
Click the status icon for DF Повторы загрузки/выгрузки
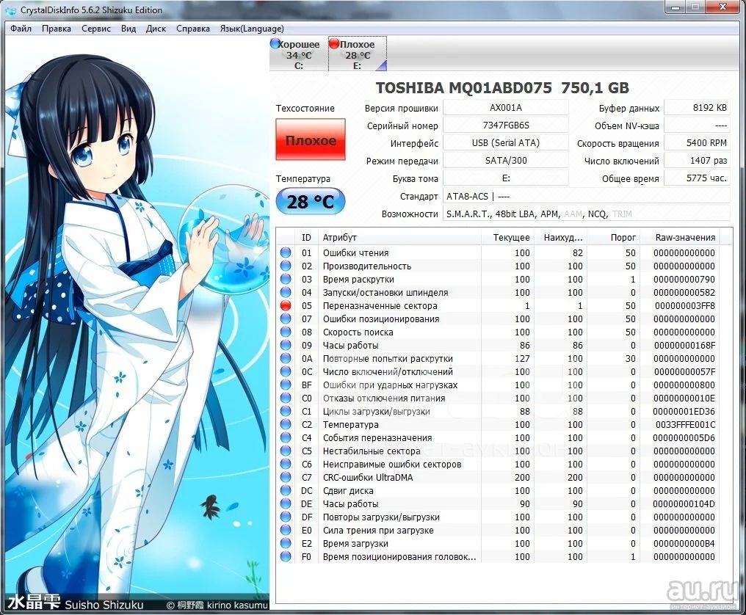[x=286, y=517]
